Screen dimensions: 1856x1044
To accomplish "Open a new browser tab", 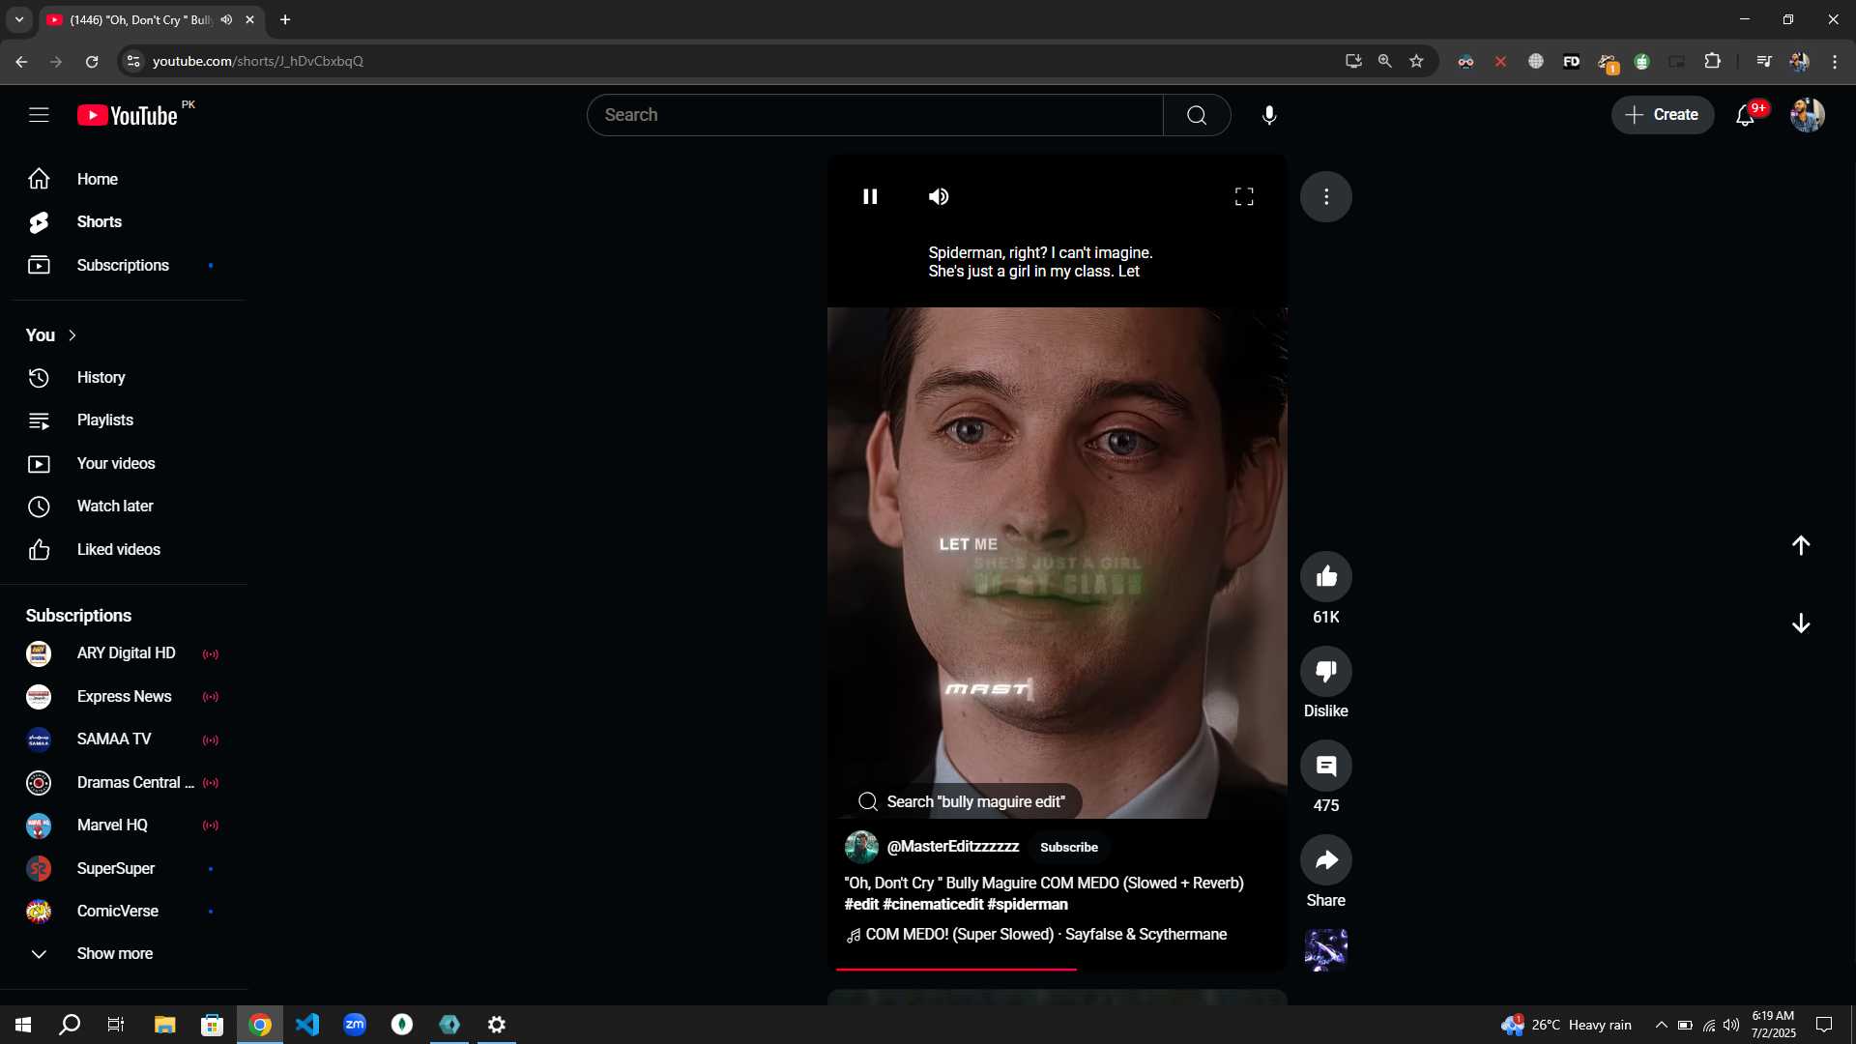I will (x=285, y=19).
